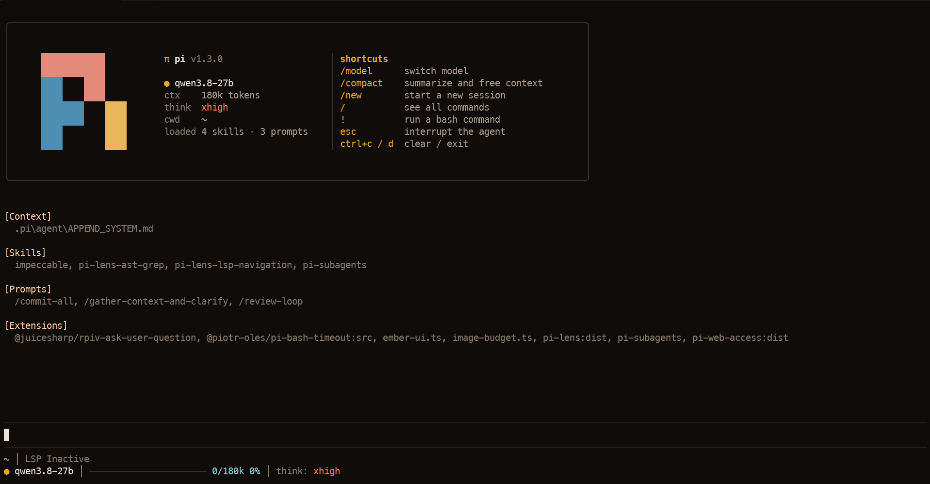Click '@piotr-oles/pi-bash-timeout:src' extension
Viewport: 930px width, 484px height.
(289, 338)
